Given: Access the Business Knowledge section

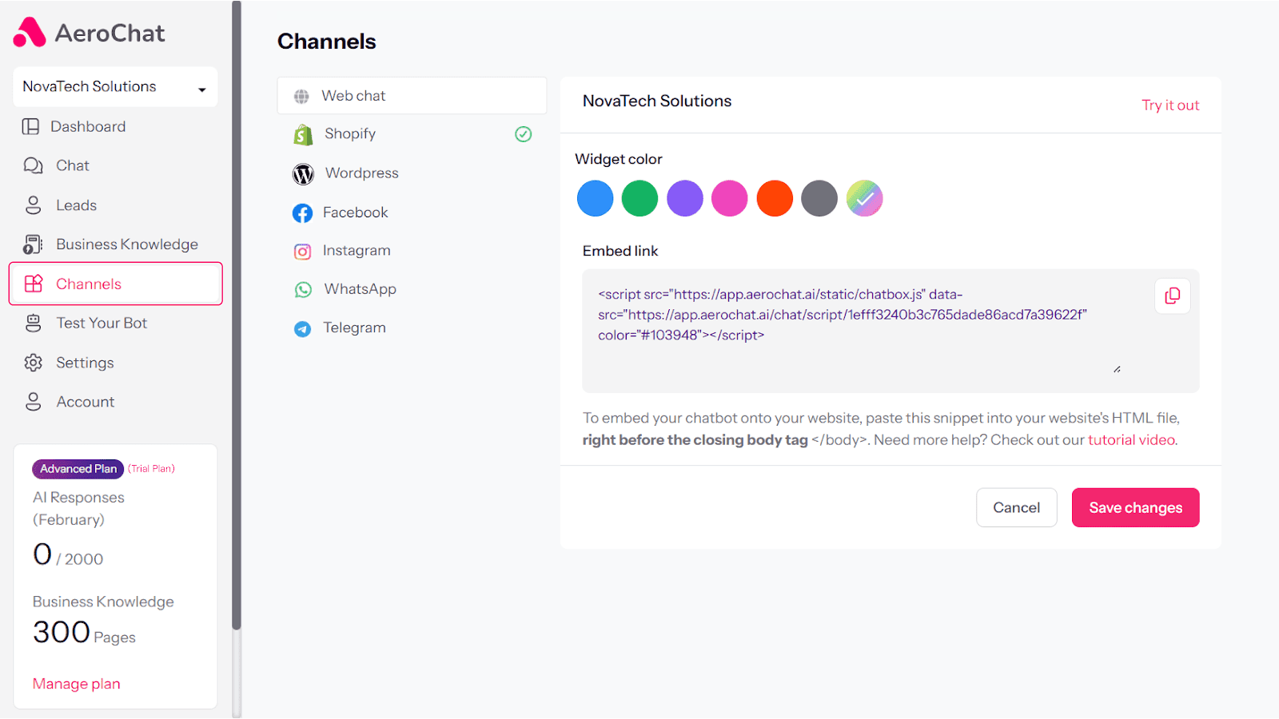Looking at the screenshot, I should coord(126,244).
